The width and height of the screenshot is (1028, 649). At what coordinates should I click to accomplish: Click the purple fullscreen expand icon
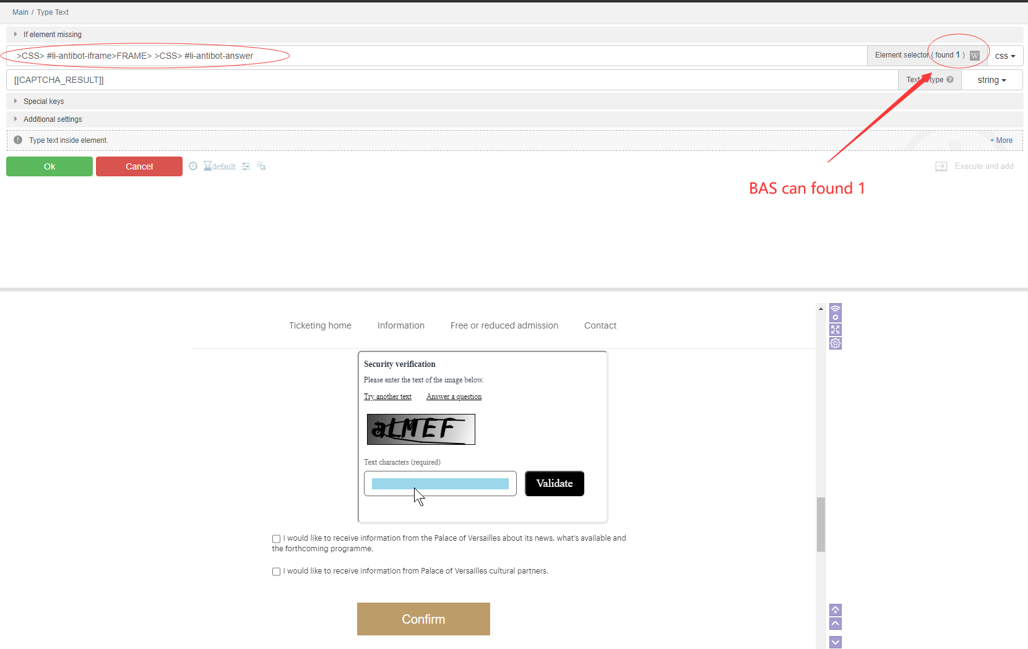point(836,330)
